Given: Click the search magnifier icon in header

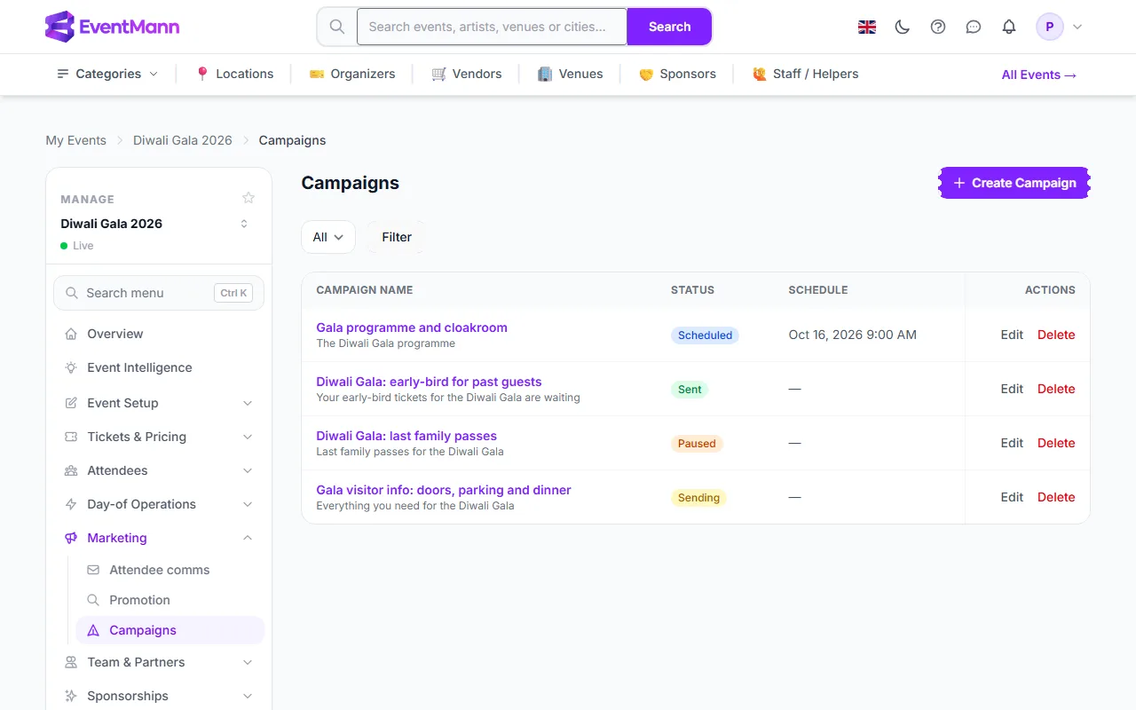Looking at the screenshot, I should coord(337,27).
